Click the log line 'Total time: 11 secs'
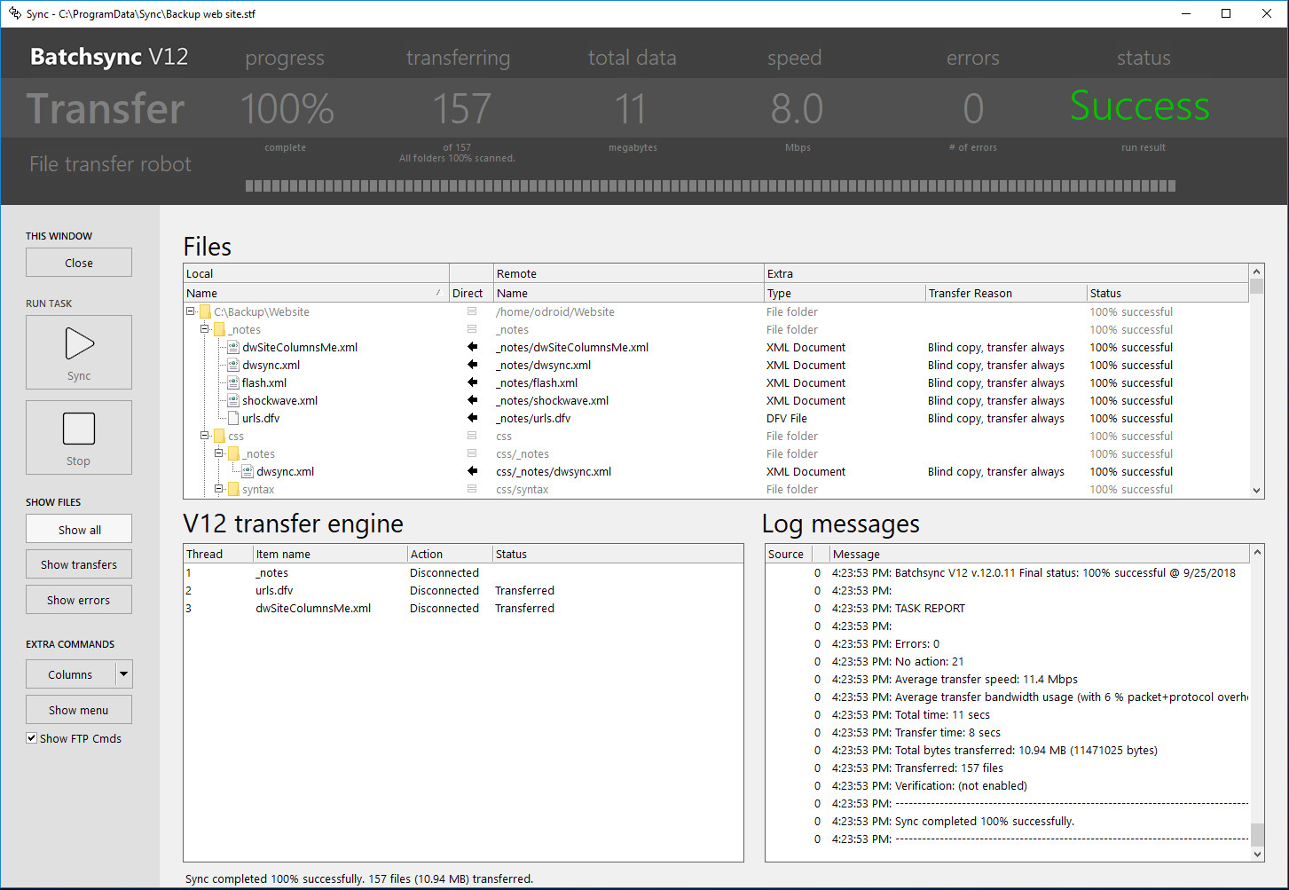 (1007, 714)
